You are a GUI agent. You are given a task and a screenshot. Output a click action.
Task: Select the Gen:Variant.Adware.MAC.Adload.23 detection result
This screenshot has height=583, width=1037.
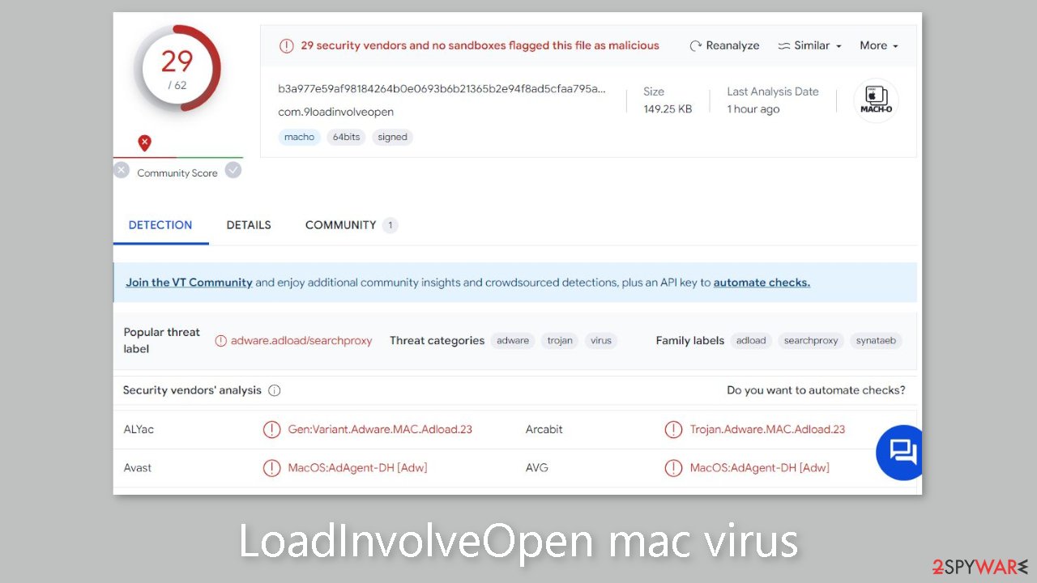click(381, 429)
